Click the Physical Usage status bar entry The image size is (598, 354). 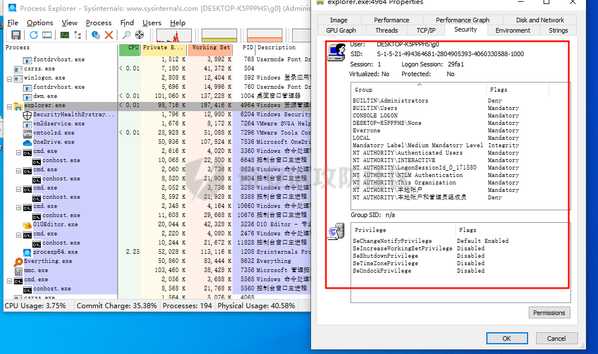tap(256, 306)
